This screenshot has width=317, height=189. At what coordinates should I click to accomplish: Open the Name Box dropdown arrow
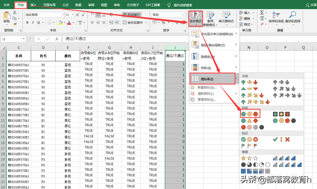click(x=24, y=39)
